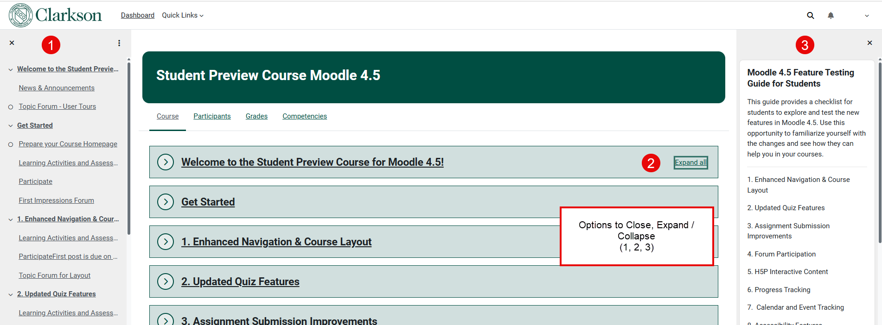Viewport: 882px width, 325px height.
Task: Select 2. Updated Quiz Features in course index
Action: coord(57,294)
